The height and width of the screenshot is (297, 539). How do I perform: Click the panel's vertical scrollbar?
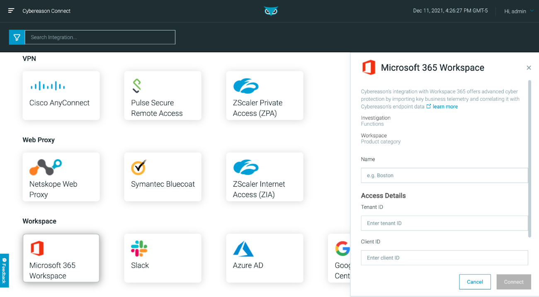coord(529,158)
